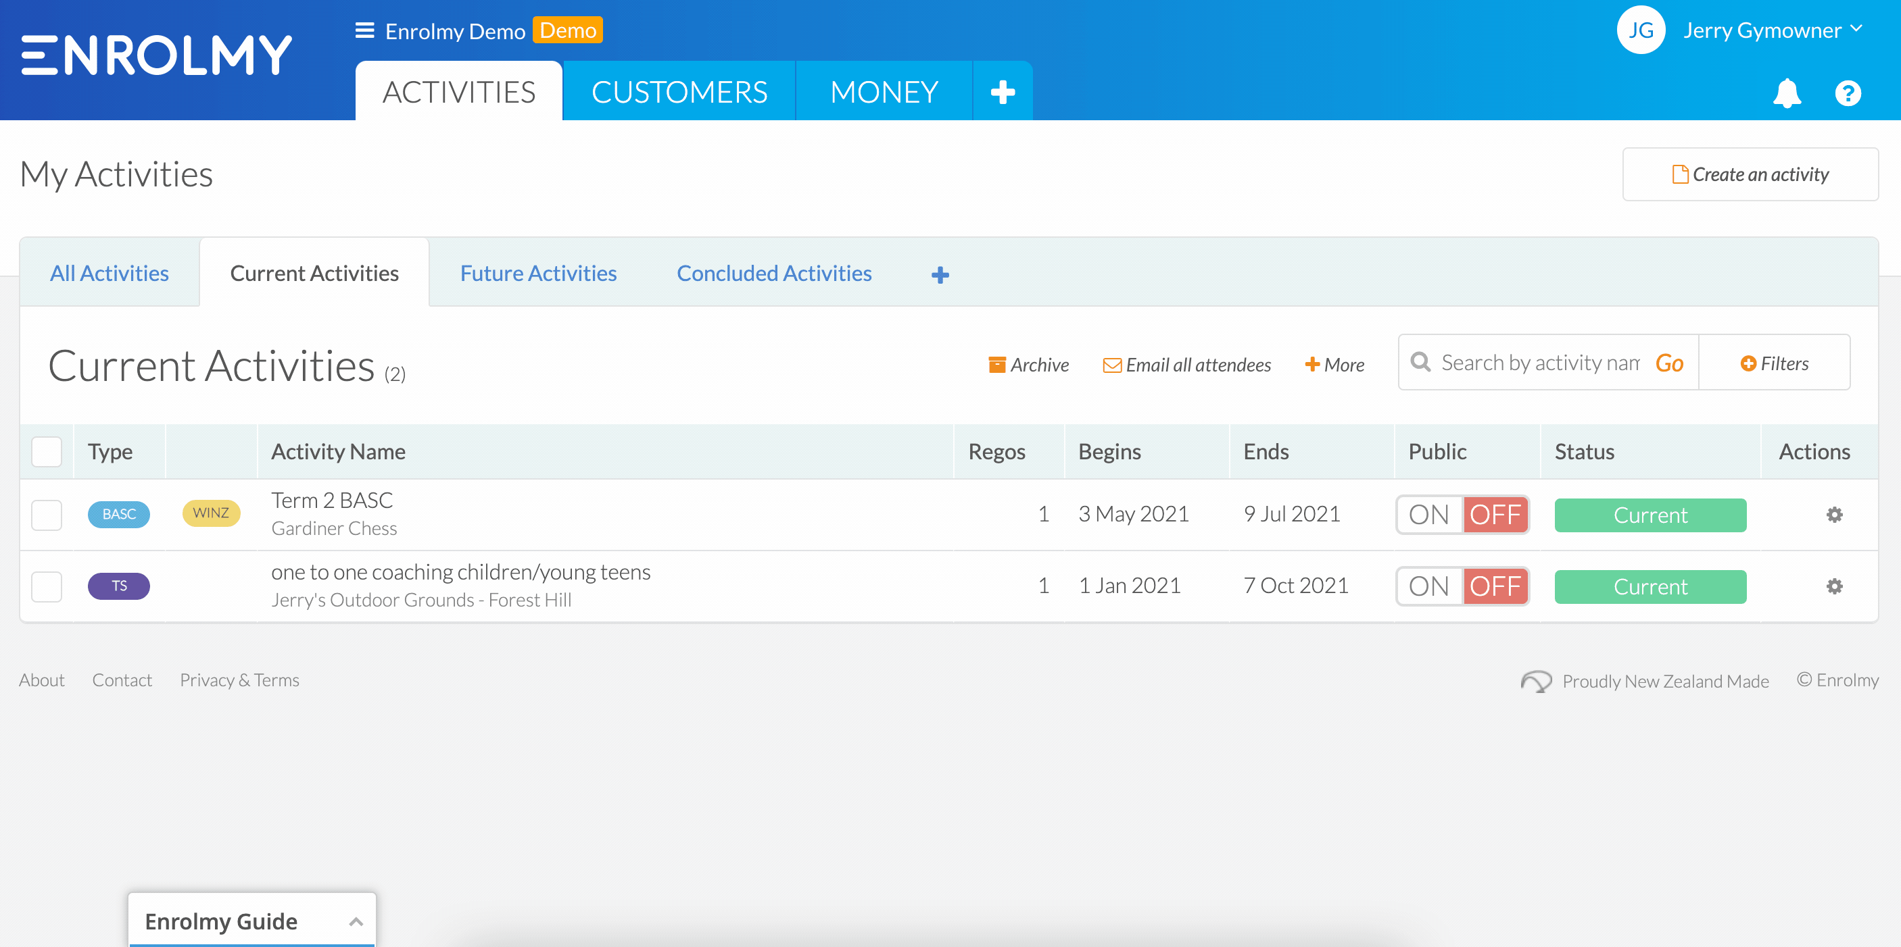Click the 1 Jan 2021 begin date
1901x947 pixels.
1129,585
